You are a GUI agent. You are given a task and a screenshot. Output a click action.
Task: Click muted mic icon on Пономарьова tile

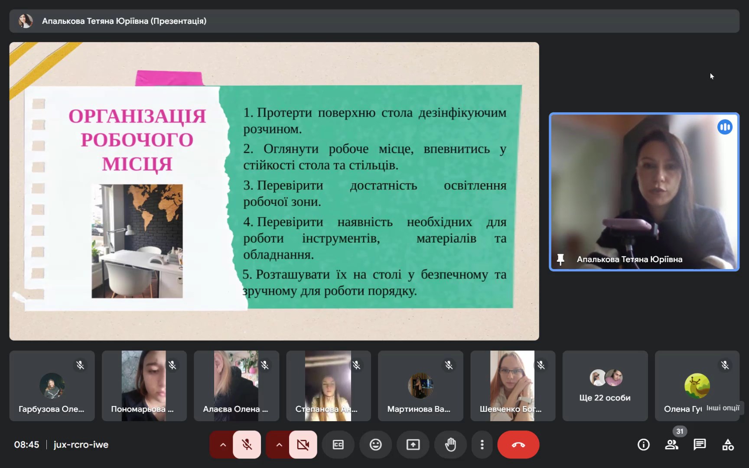[173, 365]
